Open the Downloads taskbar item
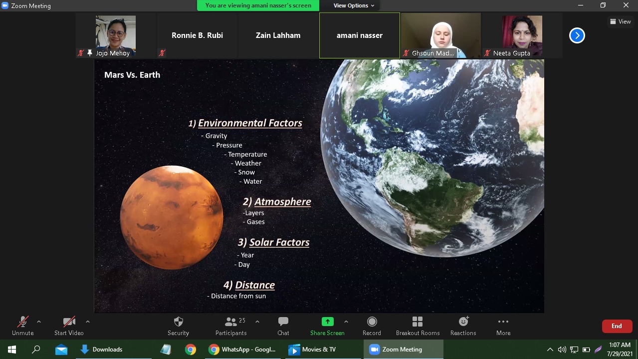This screenshot has height=359, width=638. click(114, 350)
